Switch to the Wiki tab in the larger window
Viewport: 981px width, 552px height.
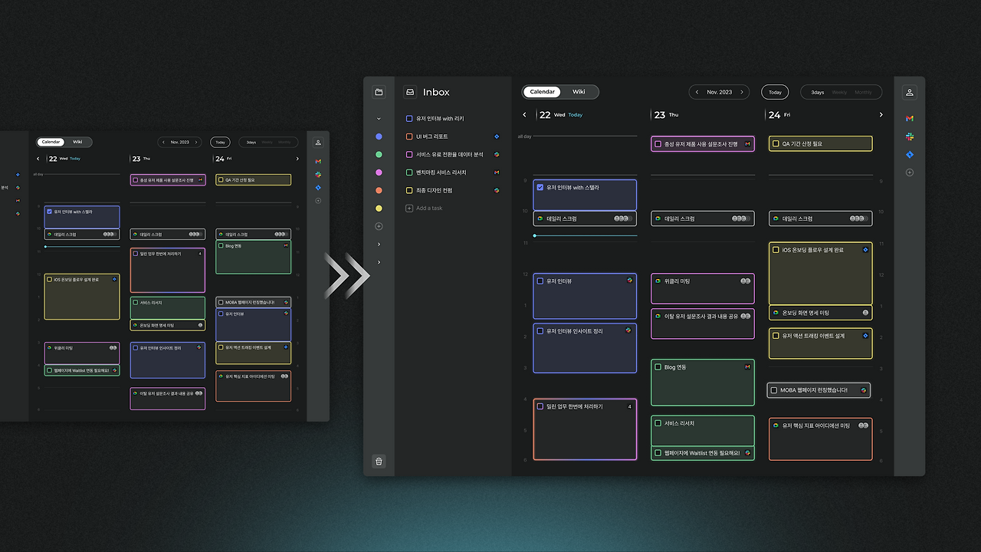coord(579,92)
